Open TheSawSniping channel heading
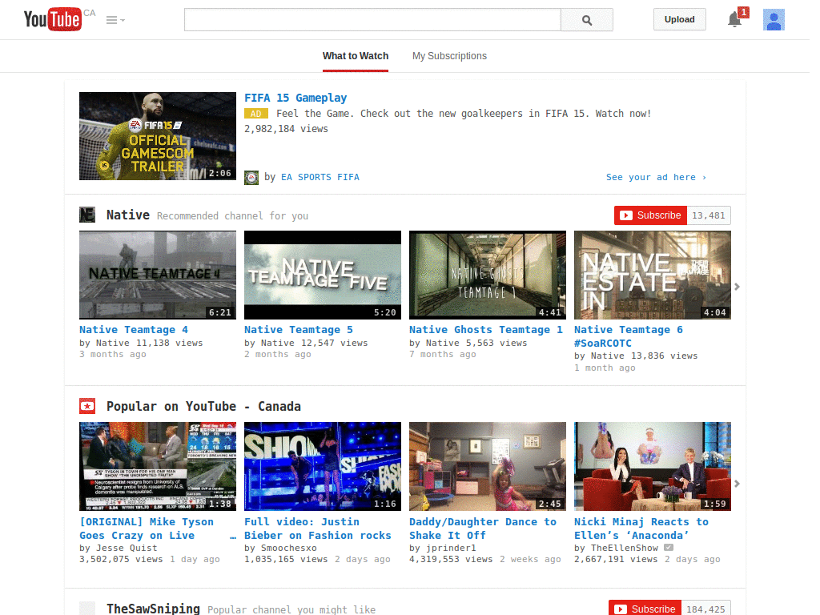Screen dimensions: 820x615 pos(153,609)
